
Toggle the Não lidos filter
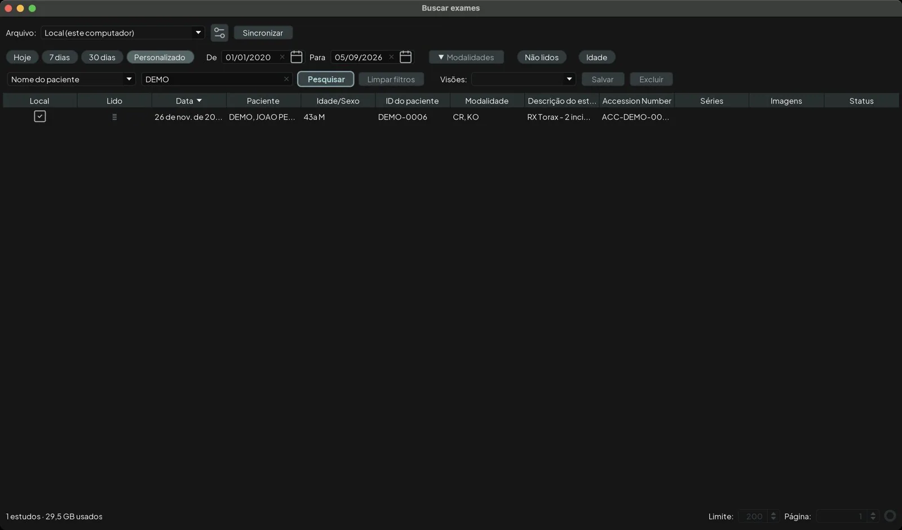[x=541, y=57]
